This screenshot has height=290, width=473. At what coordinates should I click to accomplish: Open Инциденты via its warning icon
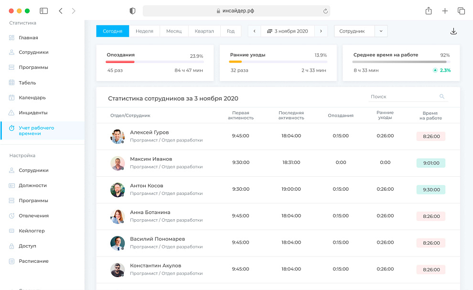12,113
